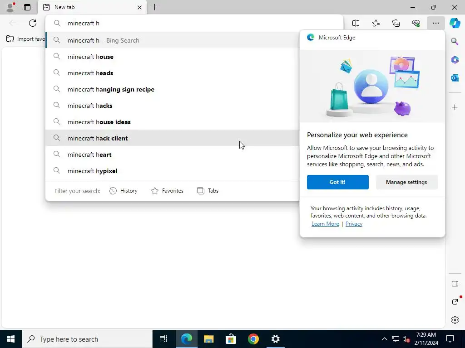This screenshot has width=465, height=348.
Task: Open Task View in taskbar
Action: point(163,339)
